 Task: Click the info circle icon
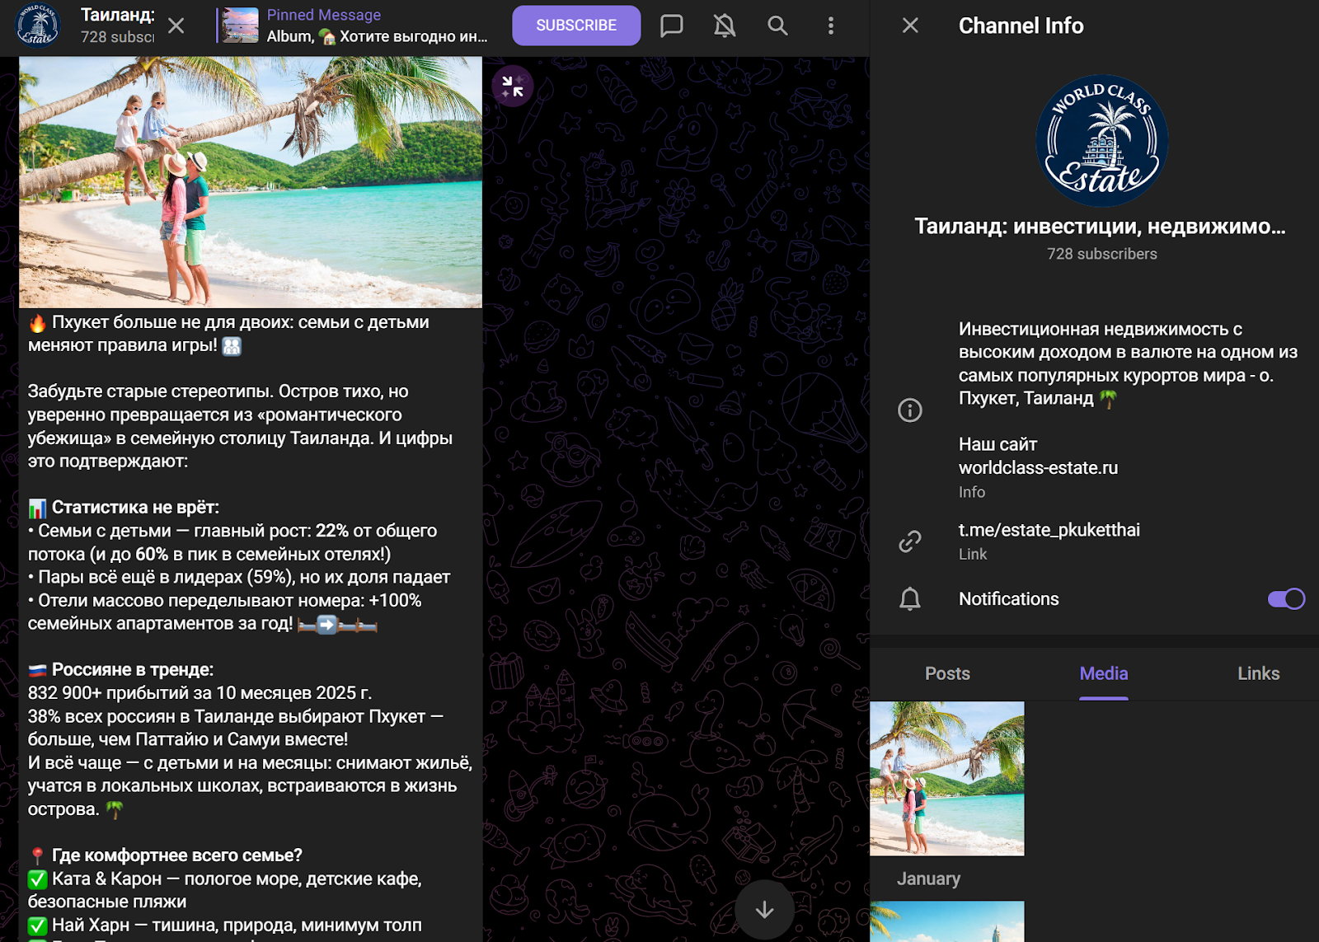coord(909,410)
